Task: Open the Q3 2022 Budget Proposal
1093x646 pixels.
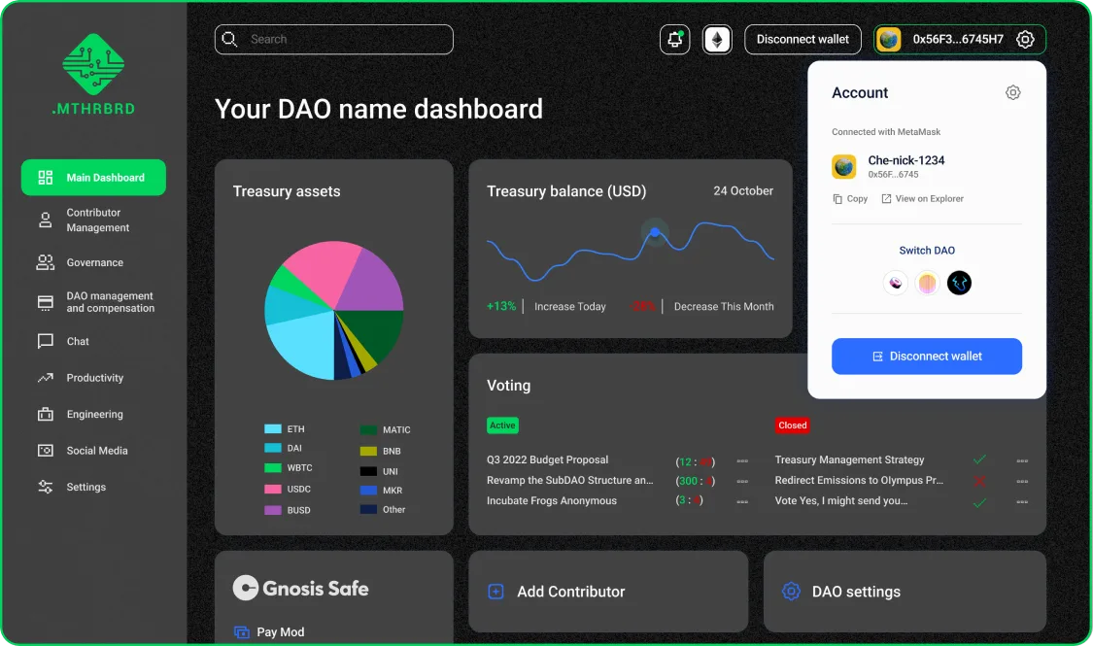Action: pos(547,459)
